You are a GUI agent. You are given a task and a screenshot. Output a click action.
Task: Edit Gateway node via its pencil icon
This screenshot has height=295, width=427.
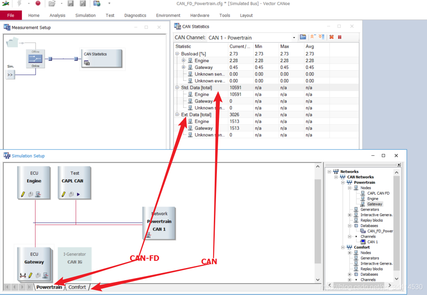click(x=30, y=276)
